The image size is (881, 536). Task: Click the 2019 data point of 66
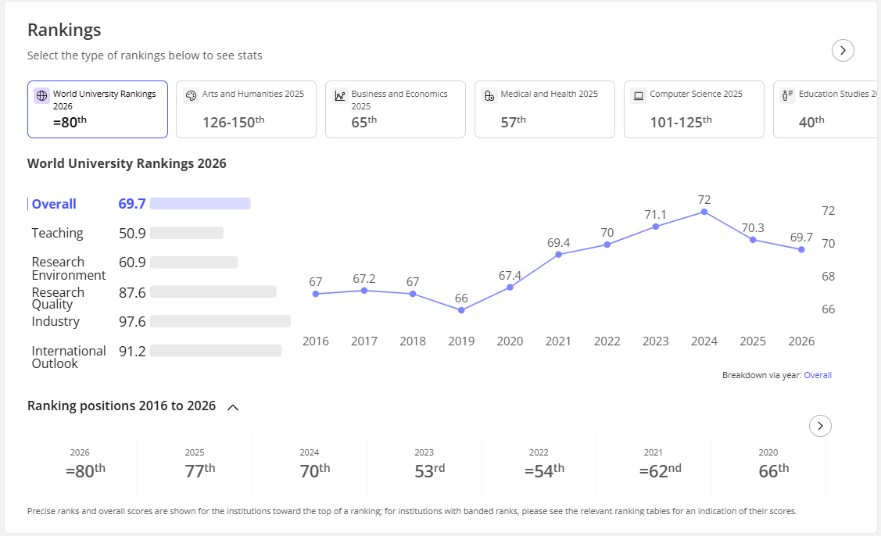461,310
